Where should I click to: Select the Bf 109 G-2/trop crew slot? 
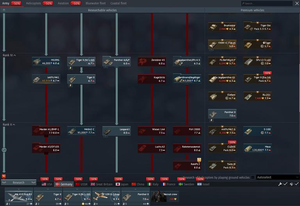coord(106,197)
